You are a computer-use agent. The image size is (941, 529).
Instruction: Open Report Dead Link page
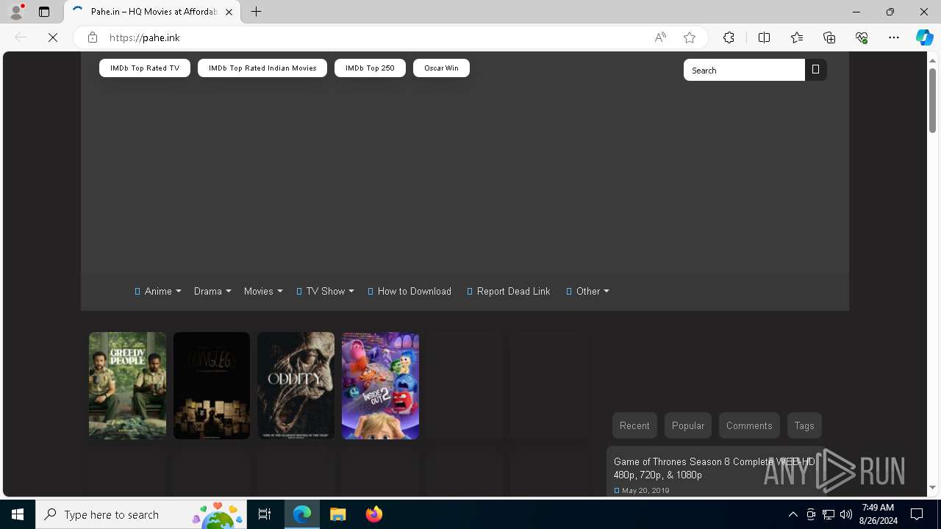click(509, 291)
